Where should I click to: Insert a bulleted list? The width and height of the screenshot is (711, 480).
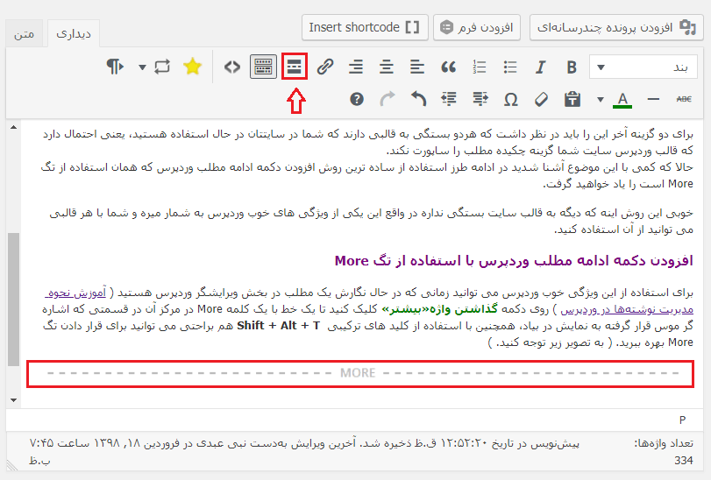[510, 67]
